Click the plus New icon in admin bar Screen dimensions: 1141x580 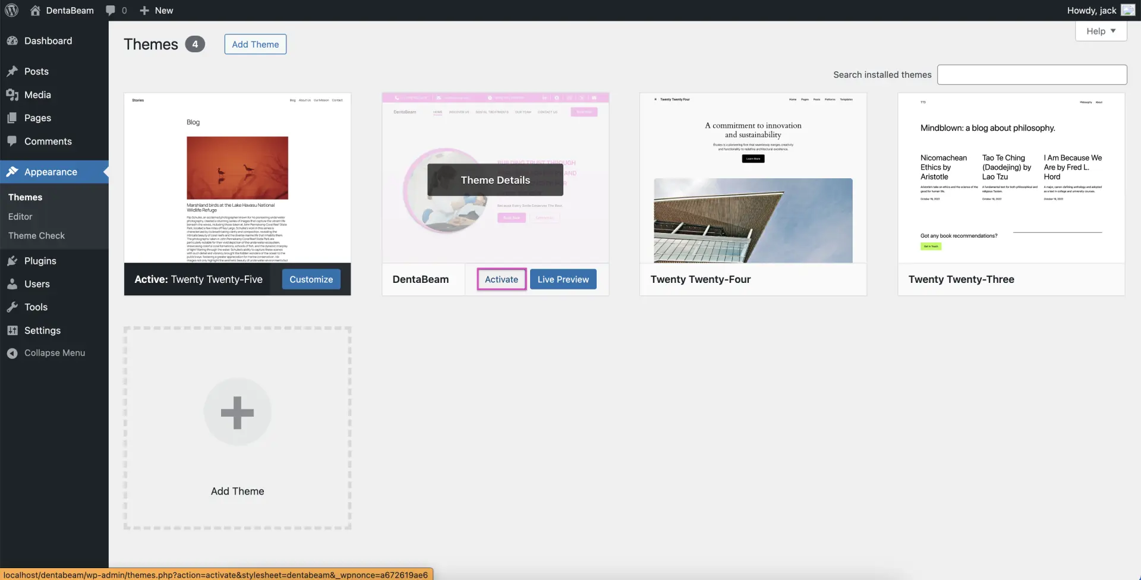tap(144, 10)
